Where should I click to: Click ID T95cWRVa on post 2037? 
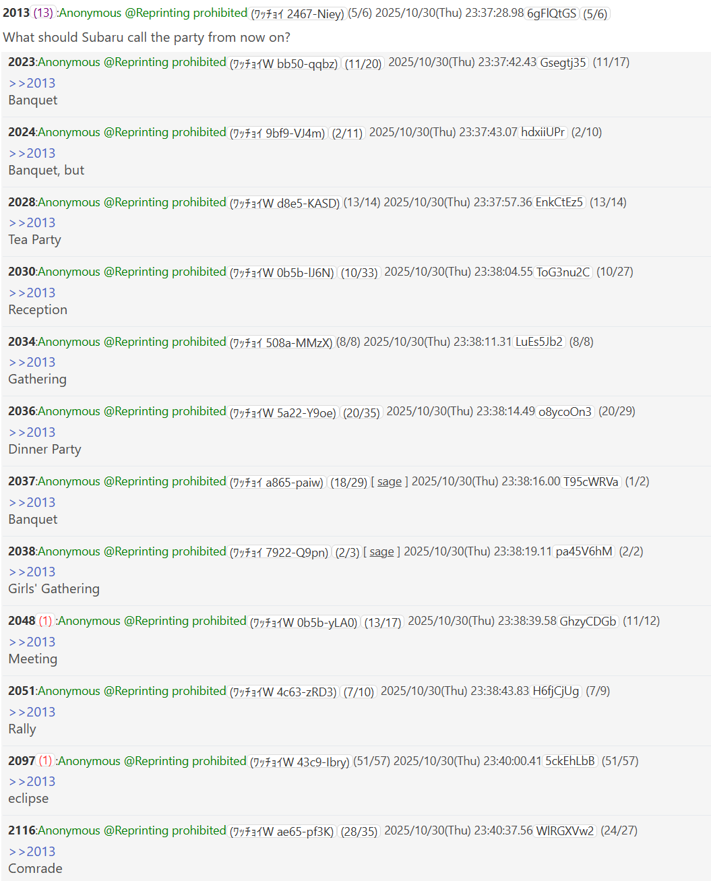pos(591,481)
